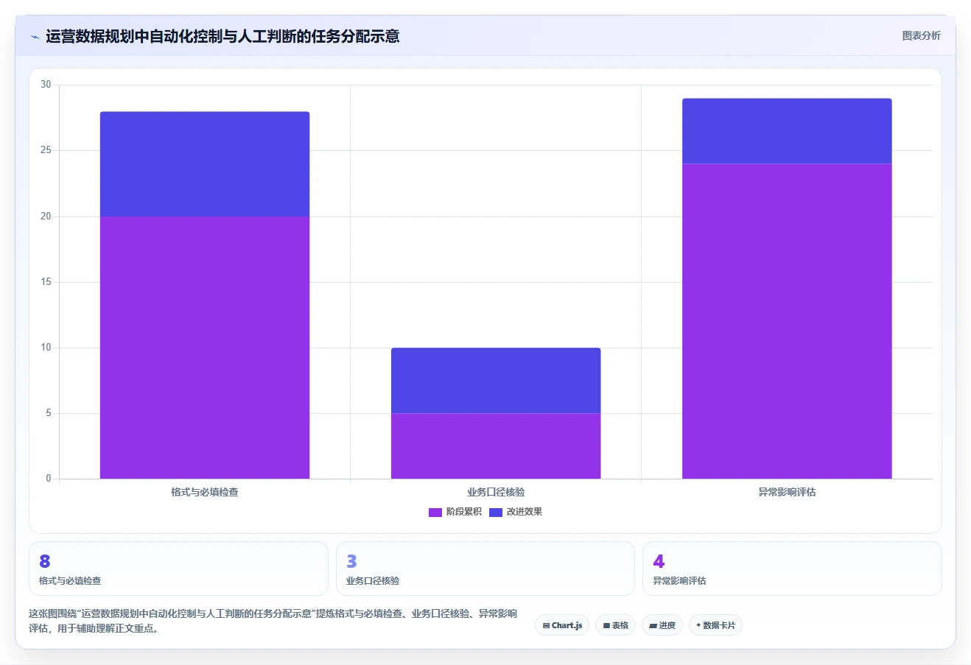Click the x-axis label 业务口径核验
The image size is (971, 665).
click(x=496, y=492)
